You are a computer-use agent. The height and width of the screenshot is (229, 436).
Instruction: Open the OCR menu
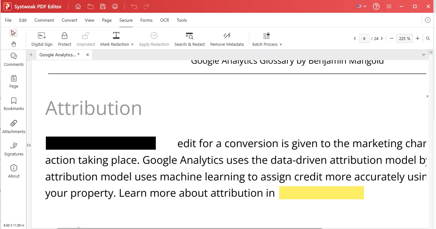pyautogui.click(x=165, y=20)
